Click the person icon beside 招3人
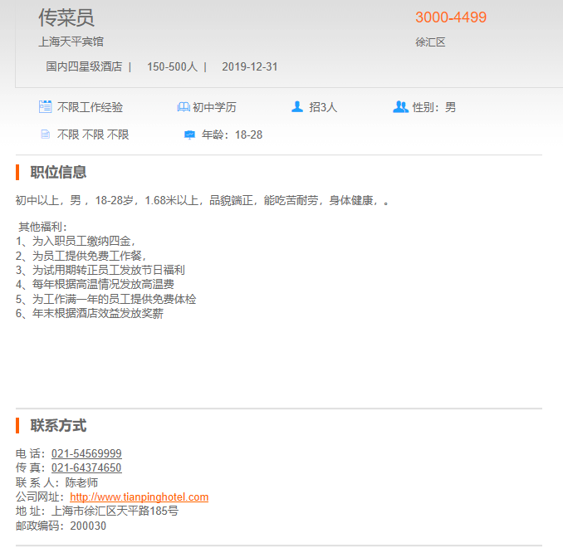The height and width of the screenshot is (548, 563). click(x=297, y=107)
